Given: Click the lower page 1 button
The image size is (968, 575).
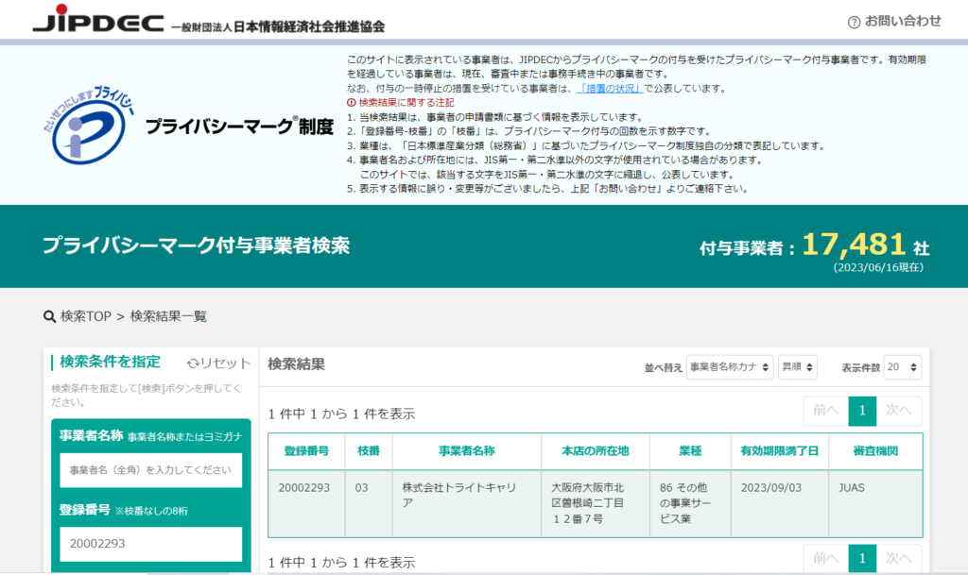Looking at the screenshot, I should [x=862, y=558].
